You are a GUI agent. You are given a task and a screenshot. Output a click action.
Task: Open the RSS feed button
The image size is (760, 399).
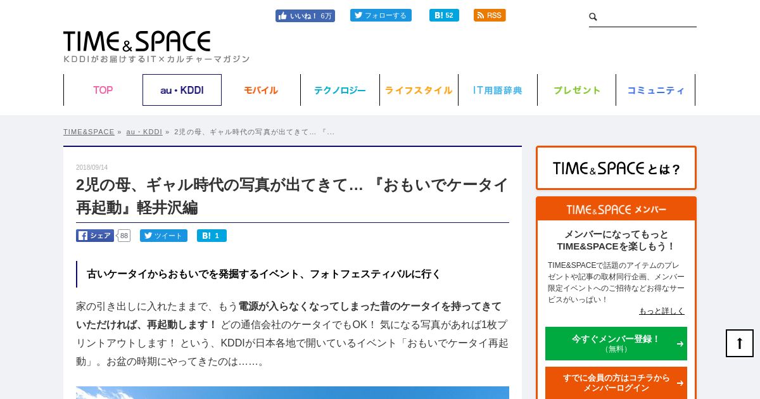point(490,15)
